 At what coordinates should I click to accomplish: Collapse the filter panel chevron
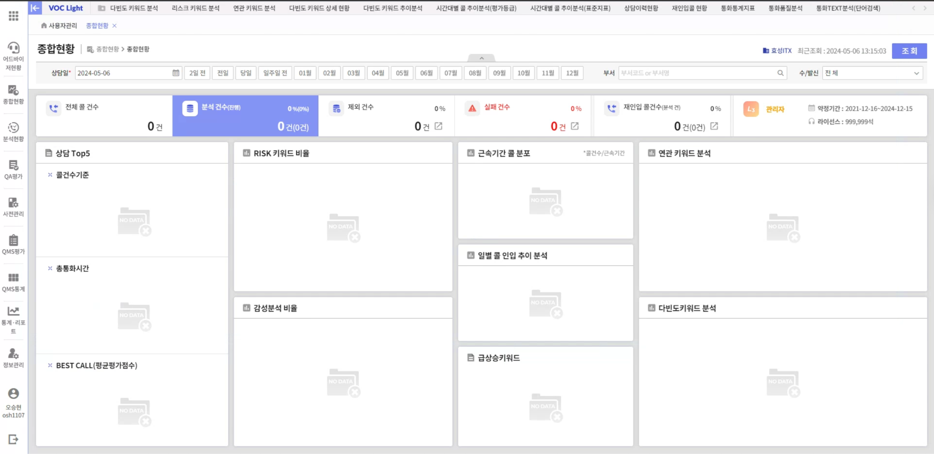point(482,58)
